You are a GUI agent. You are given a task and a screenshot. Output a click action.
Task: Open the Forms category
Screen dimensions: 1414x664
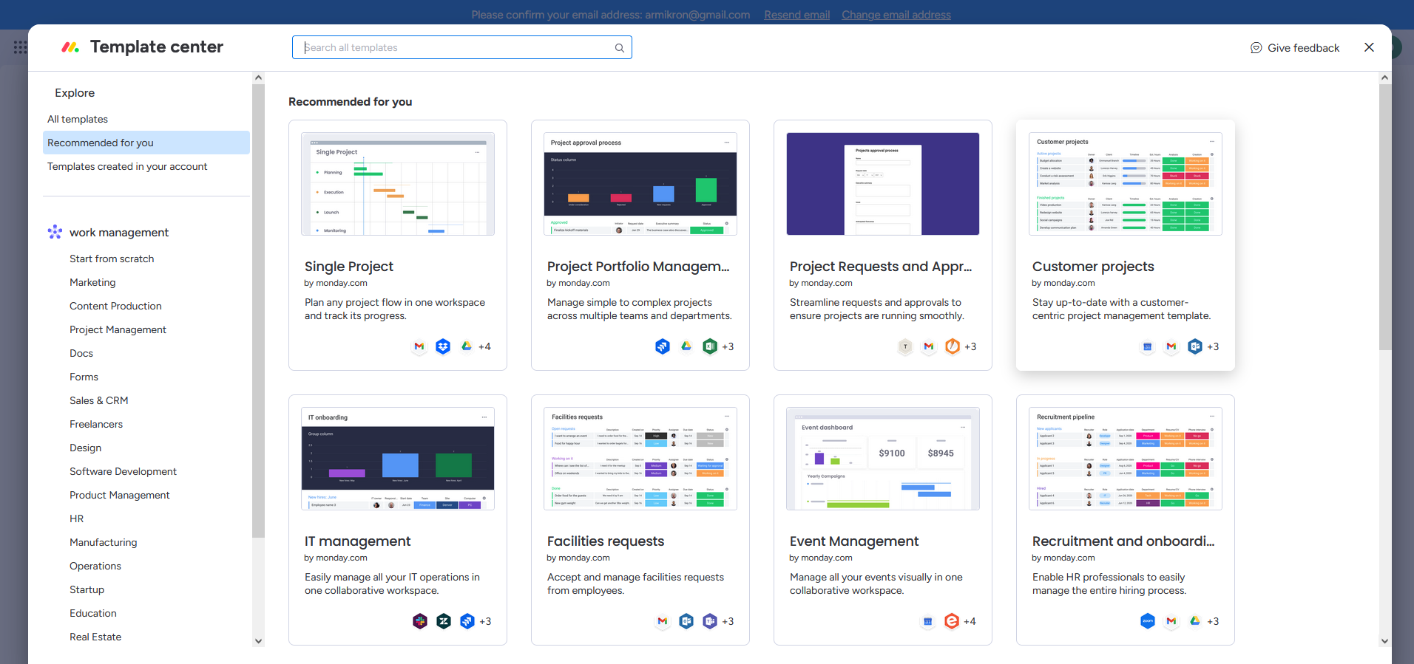(84, 377)
